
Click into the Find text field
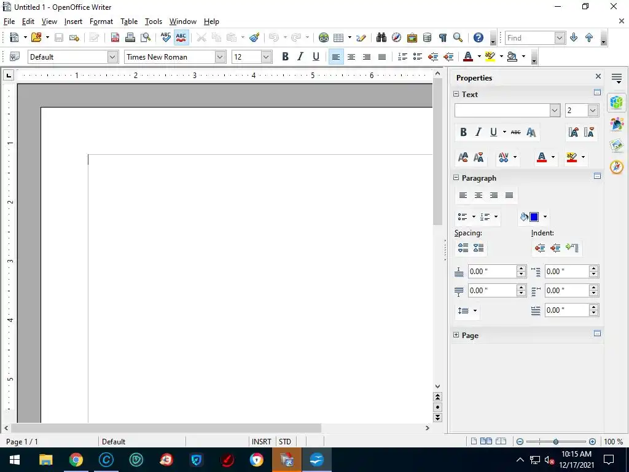coord(530,37)
